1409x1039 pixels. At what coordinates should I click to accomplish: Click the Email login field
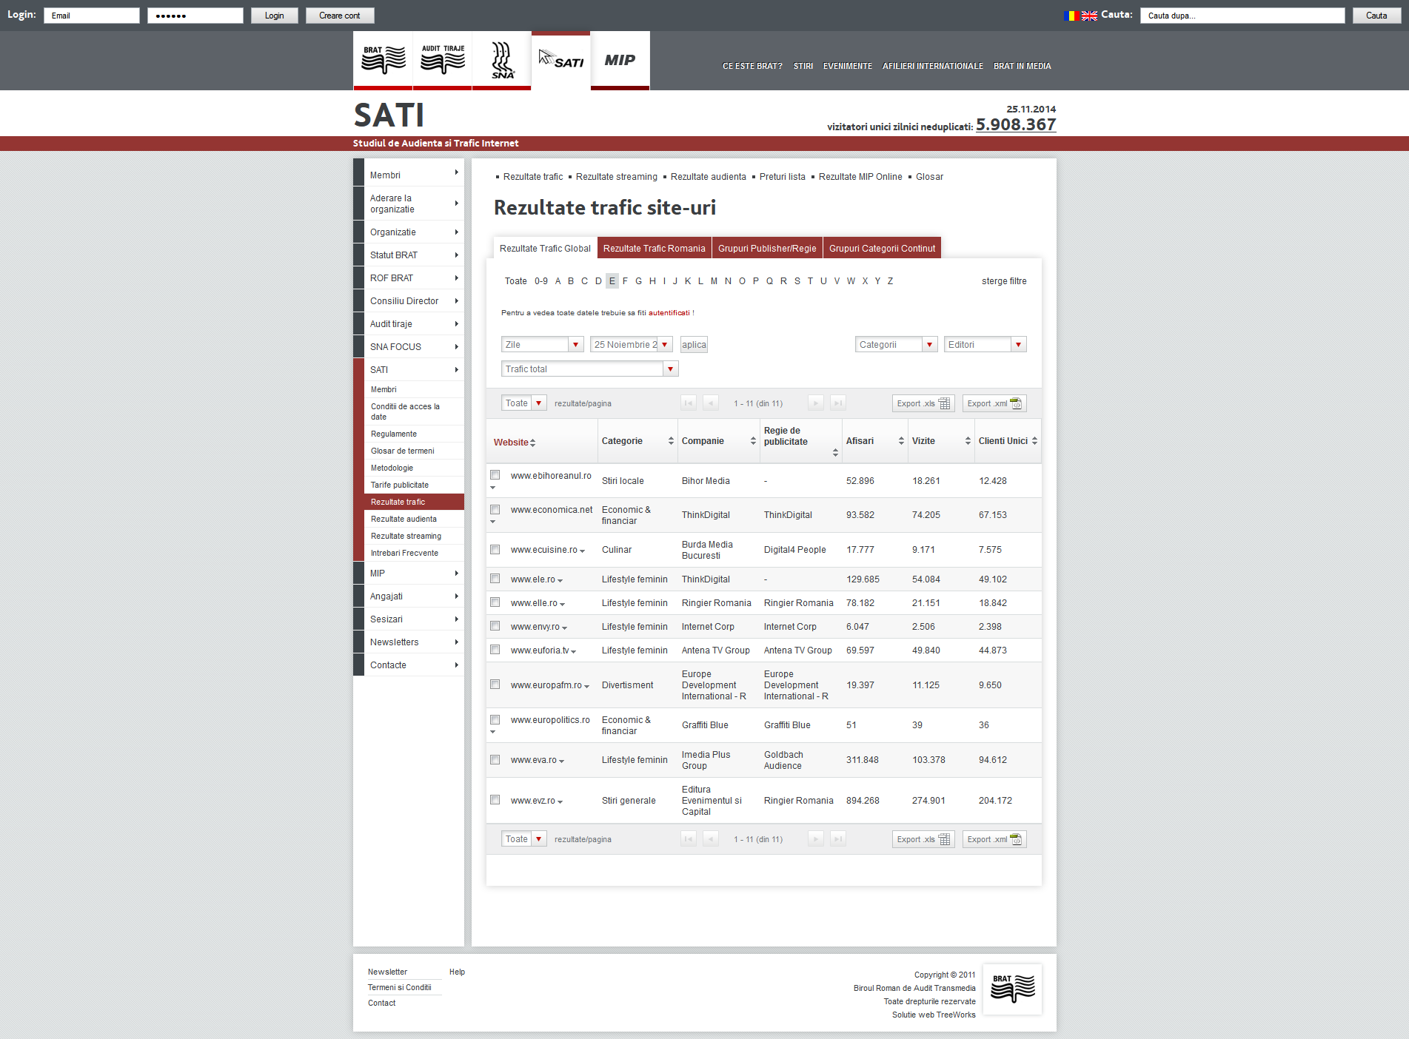pyautogui.click(x=92, y=16)
